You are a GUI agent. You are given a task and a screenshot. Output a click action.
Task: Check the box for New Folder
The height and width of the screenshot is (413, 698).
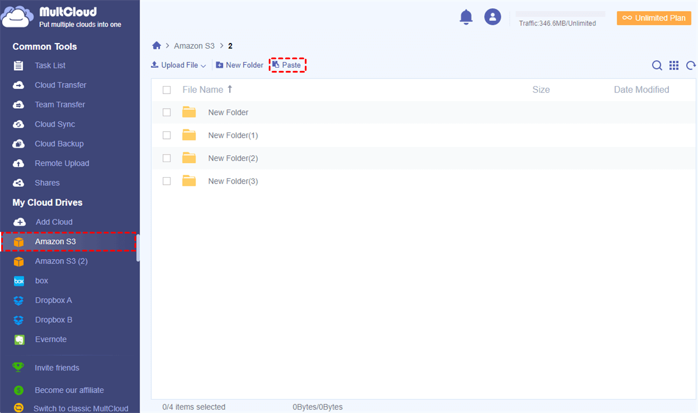pos(167,112)
